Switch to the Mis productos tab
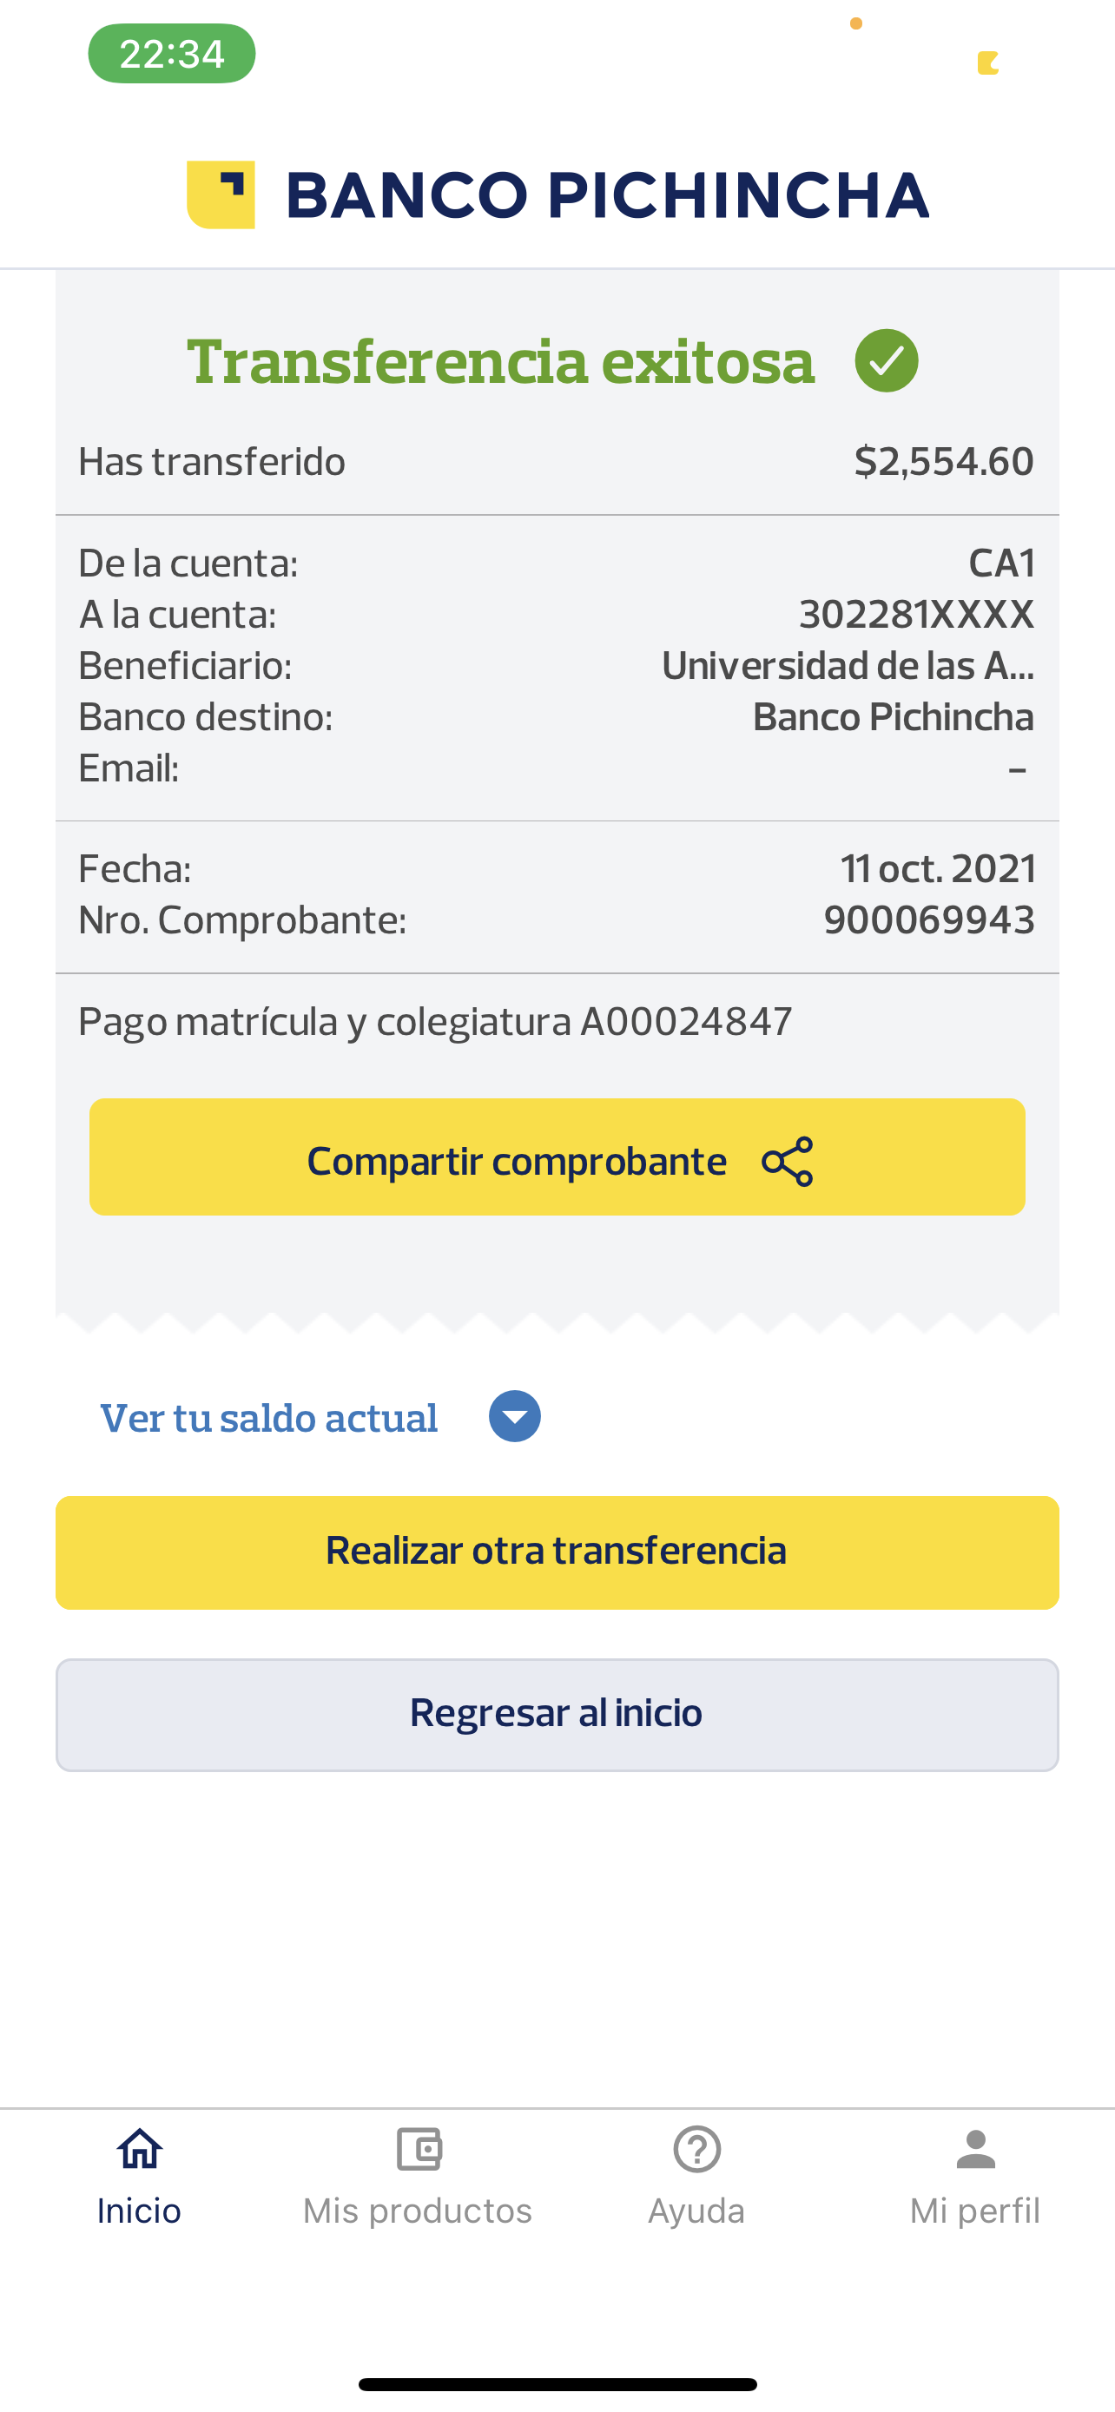Screen dimensions: 1115x2412 418,2210
